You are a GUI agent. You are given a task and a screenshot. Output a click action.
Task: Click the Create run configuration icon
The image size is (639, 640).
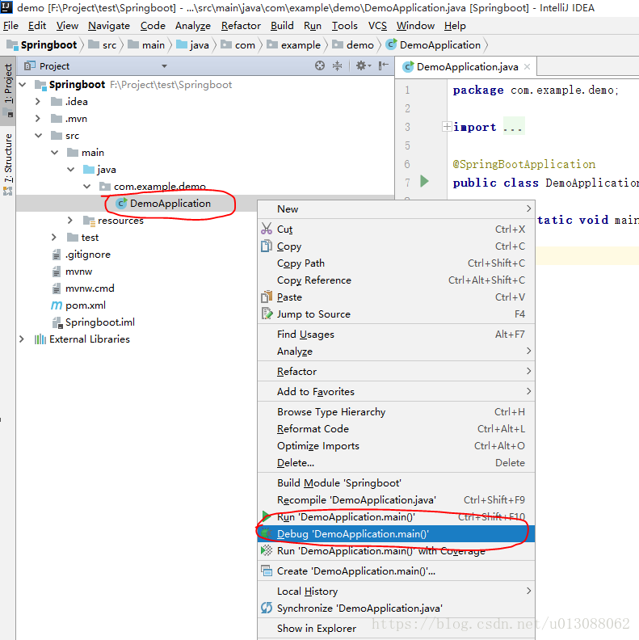267,571
